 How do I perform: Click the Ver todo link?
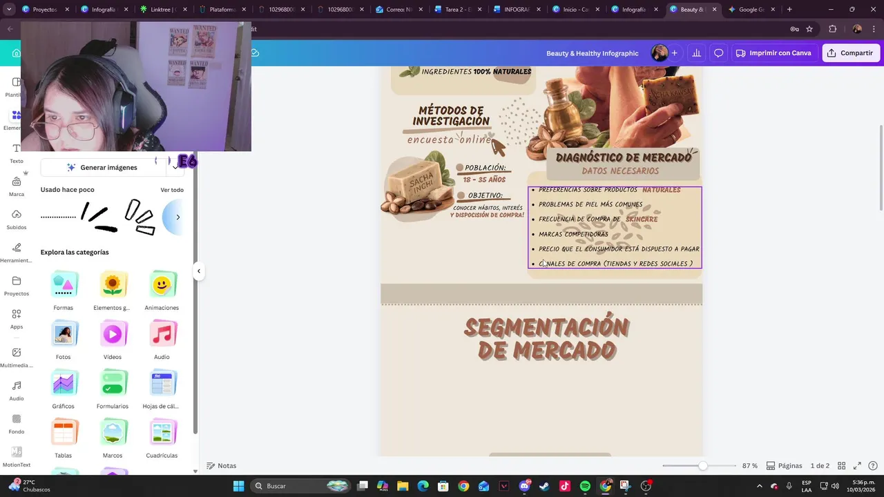tap(172, 190)
